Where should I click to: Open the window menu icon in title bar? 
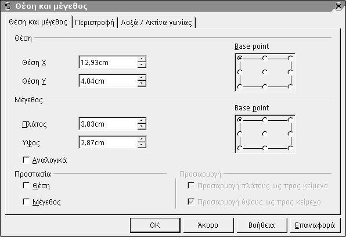click(8, 6)
